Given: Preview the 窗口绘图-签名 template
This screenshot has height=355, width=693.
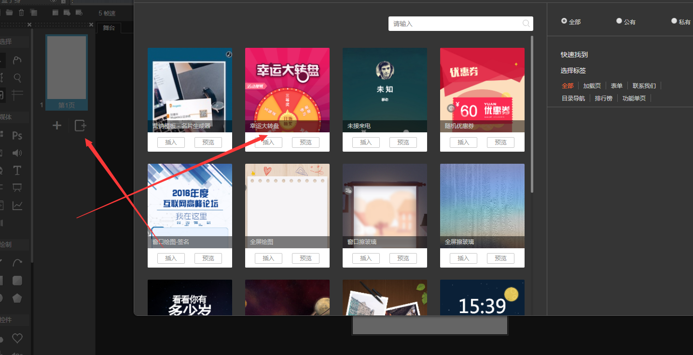Looking at the screenshot, I should pos(208,258).
